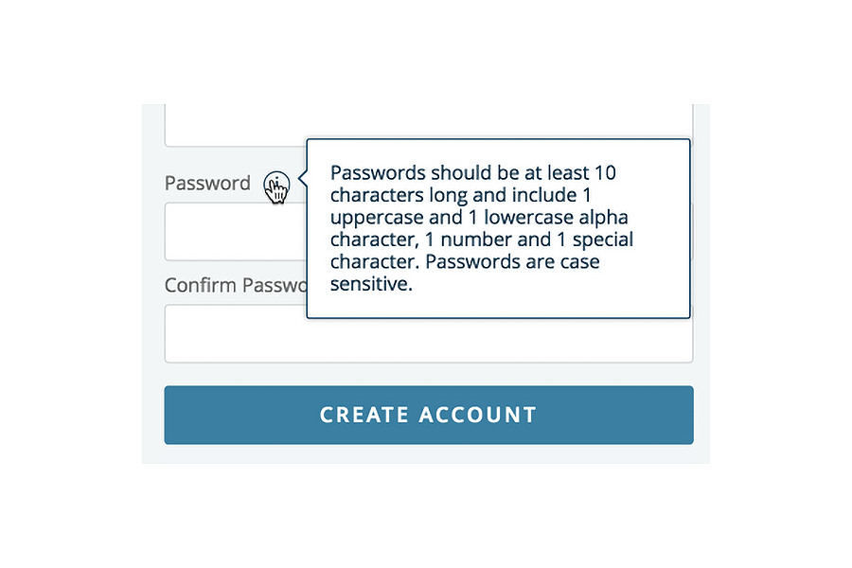Click tooltip text '1 number and 1 special'

(529, 240)
